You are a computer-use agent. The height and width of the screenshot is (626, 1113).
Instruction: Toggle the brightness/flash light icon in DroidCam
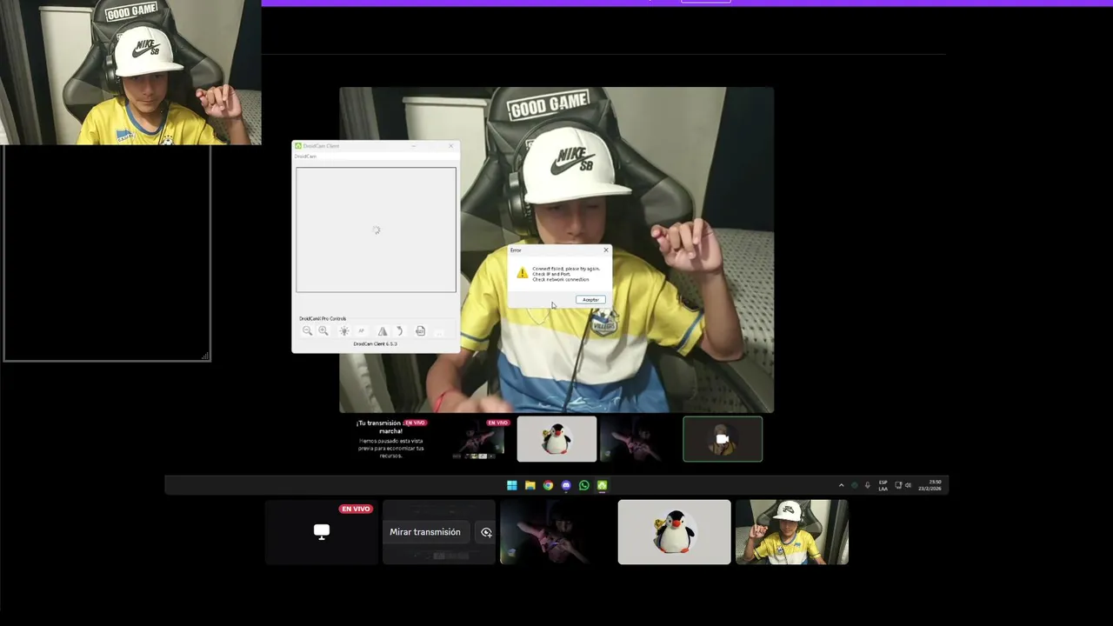[x=343, y=331]
